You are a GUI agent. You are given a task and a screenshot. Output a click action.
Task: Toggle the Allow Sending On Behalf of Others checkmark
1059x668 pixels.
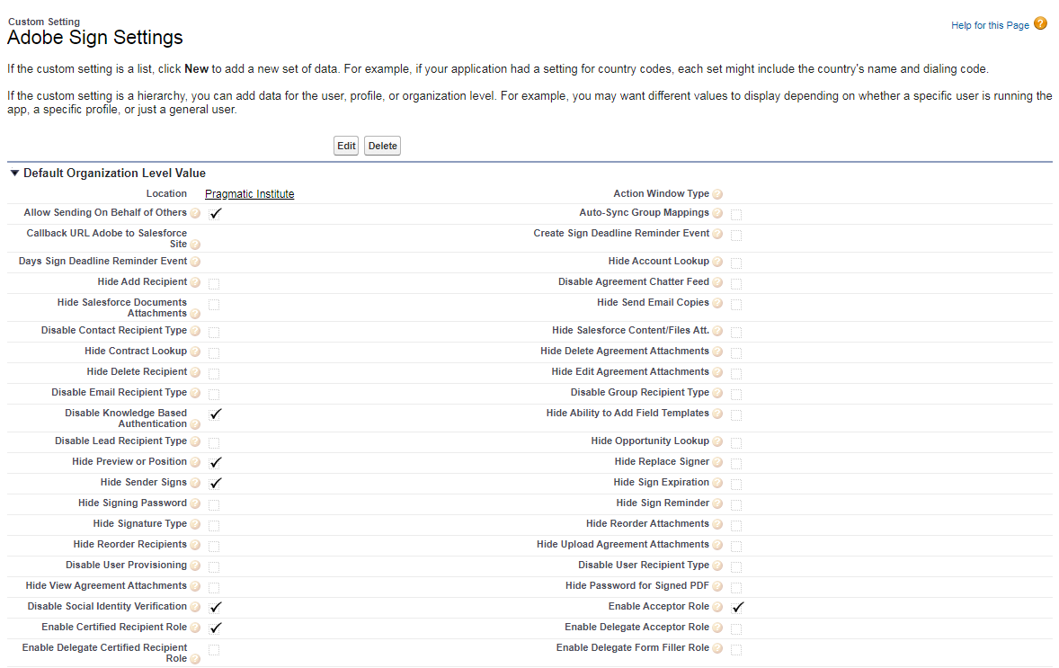click(x=216, y=213)
